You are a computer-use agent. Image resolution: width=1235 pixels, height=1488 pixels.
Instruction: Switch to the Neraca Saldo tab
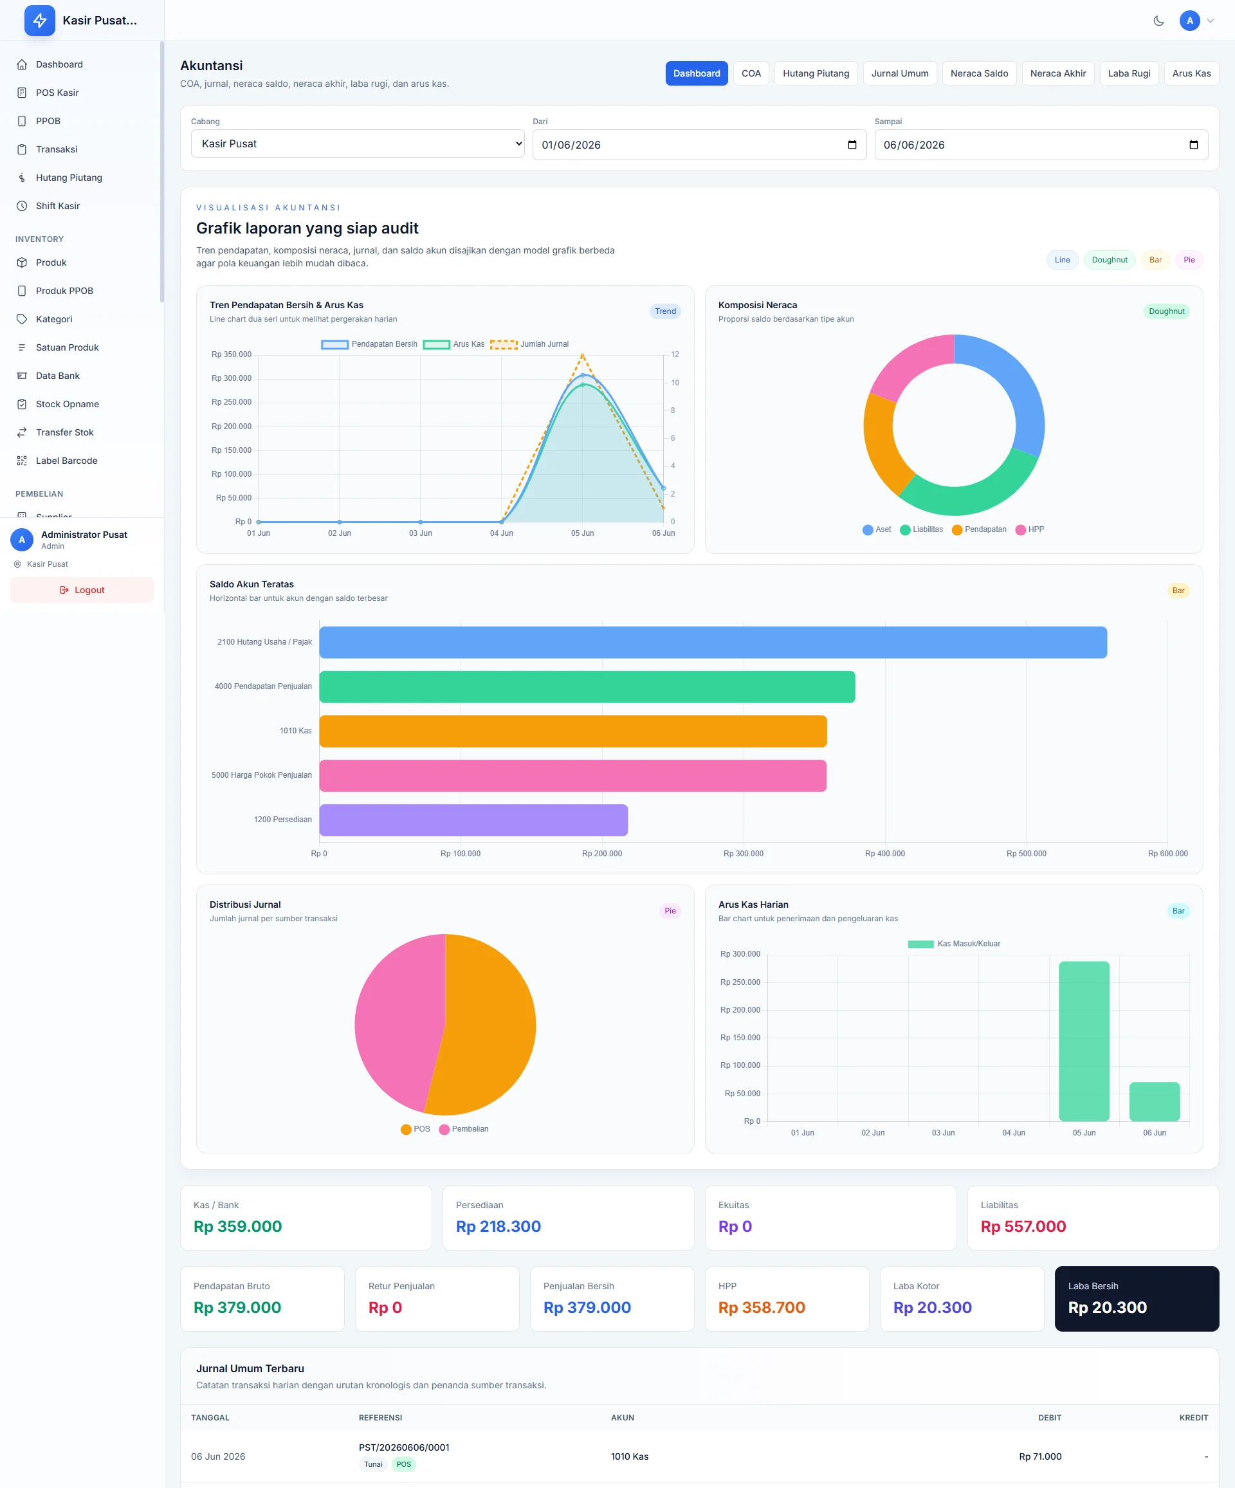click(x=979, y=74)
